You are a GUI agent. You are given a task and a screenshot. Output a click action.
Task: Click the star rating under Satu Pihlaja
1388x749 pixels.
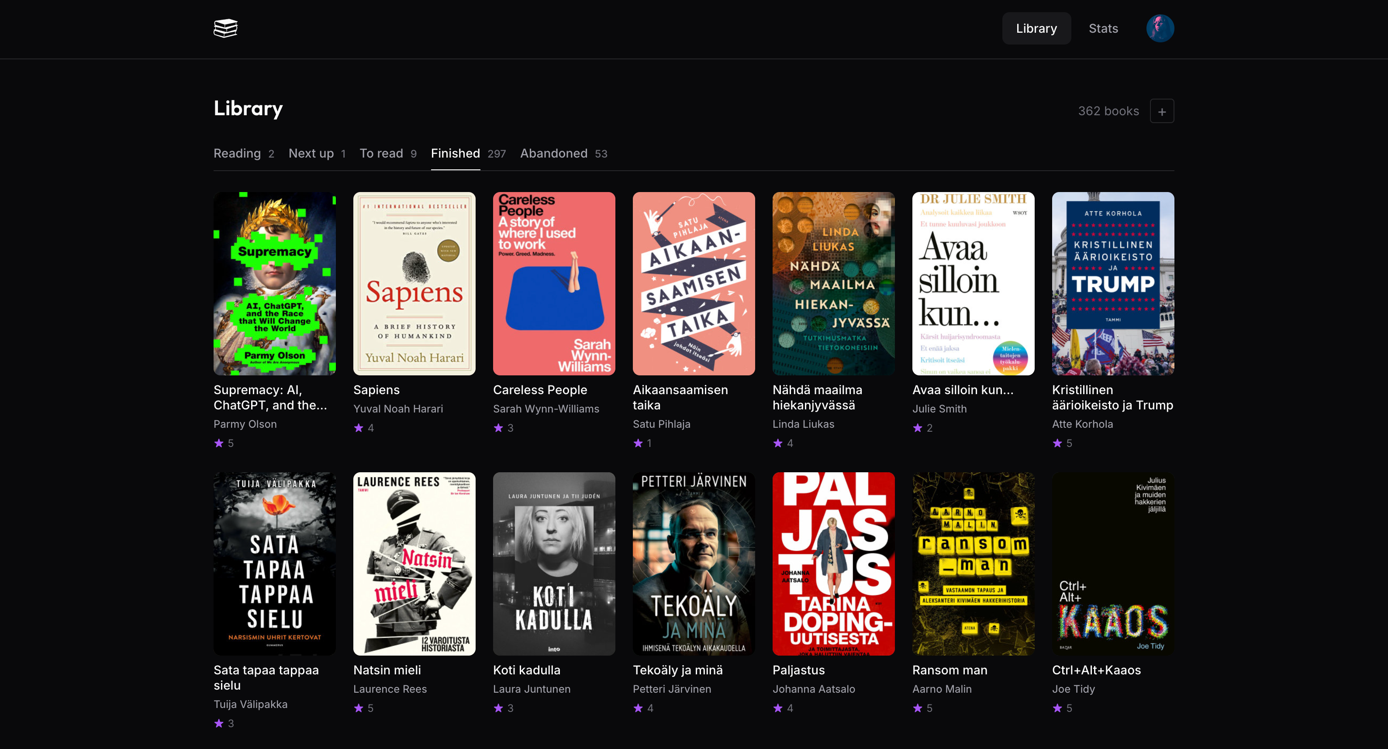(643, 443)
